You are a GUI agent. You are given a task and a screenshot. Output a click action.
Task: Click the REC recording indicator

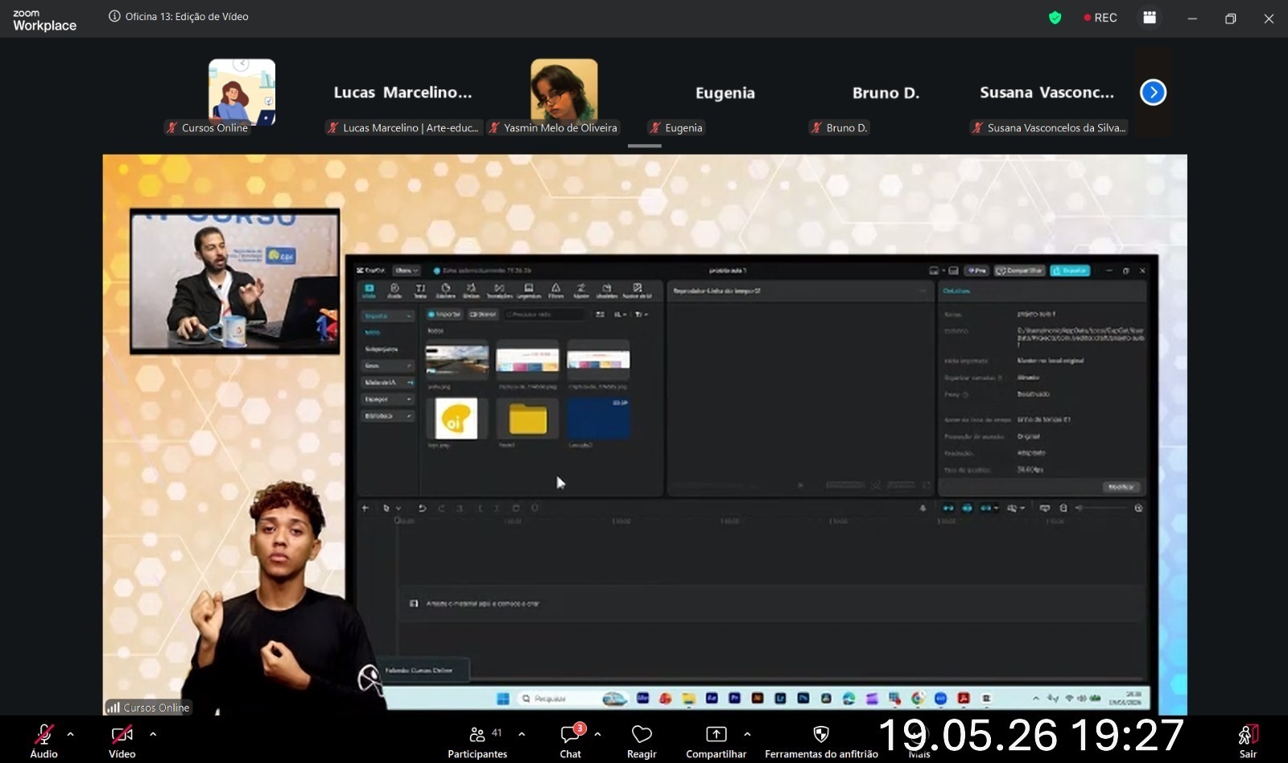point(1100,18)
